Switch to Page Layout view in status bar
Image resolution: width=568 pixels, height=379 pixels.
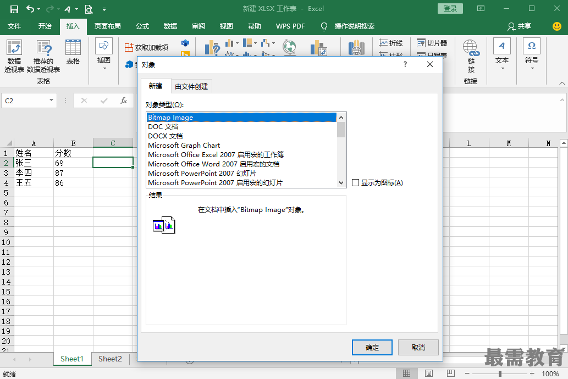pos(429,373)
